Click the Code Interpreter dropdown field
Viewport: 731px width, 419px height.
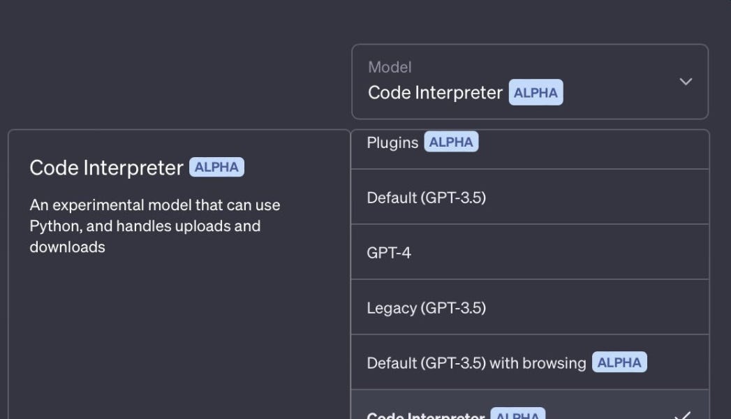529,82
